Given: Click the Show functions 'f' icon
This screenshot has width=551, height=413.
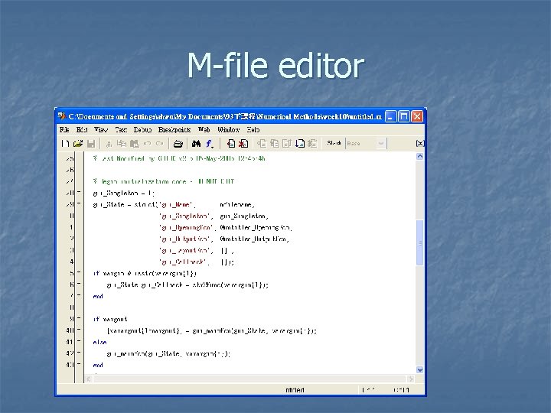Looking at the screenshot, I should pos(210,143).
